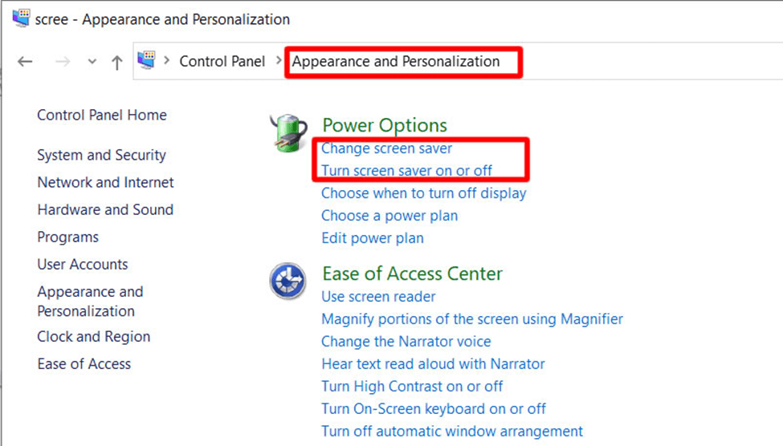The image size is (783, 446).
Task: Click the Control Panel icon in address bar
Action: pos(146,61)
